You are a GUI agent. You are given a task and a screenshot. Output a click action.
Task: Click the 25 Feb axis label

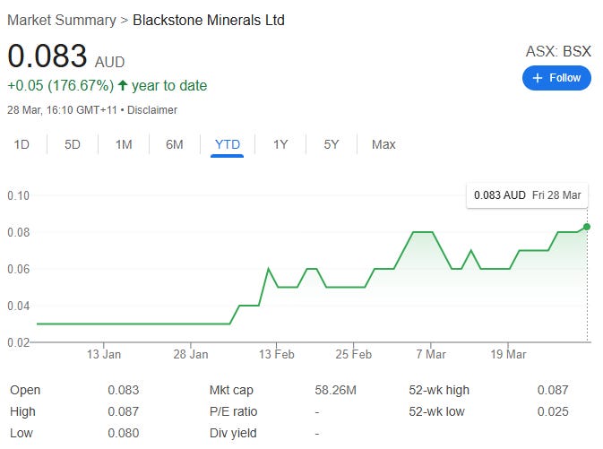[353, 354]
